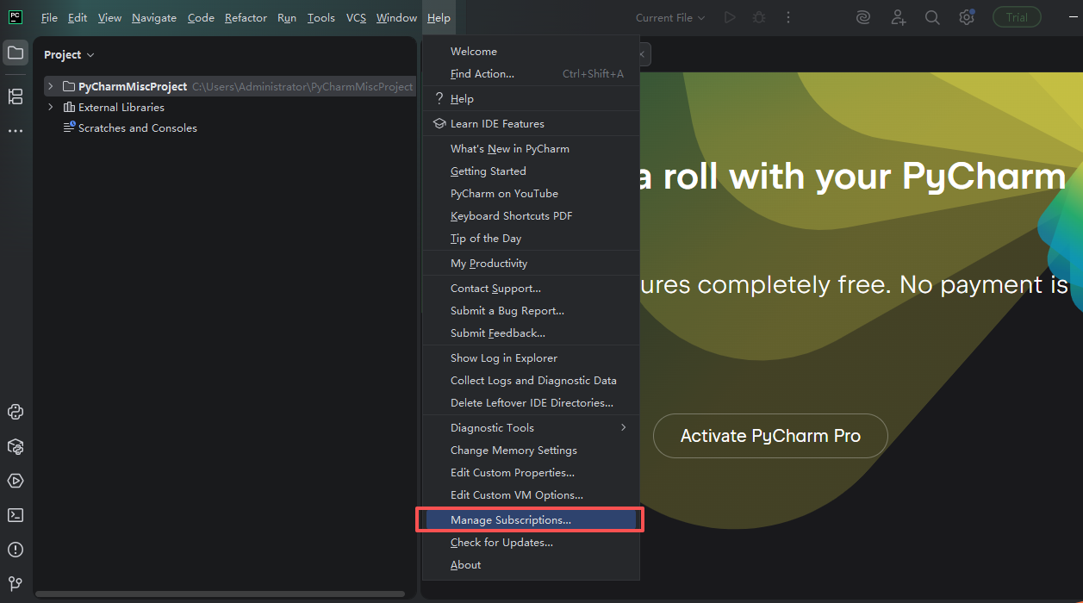Select Scratches and Consoles tree item
Viewport: 1083px width, 603px height.
point(138,128)
